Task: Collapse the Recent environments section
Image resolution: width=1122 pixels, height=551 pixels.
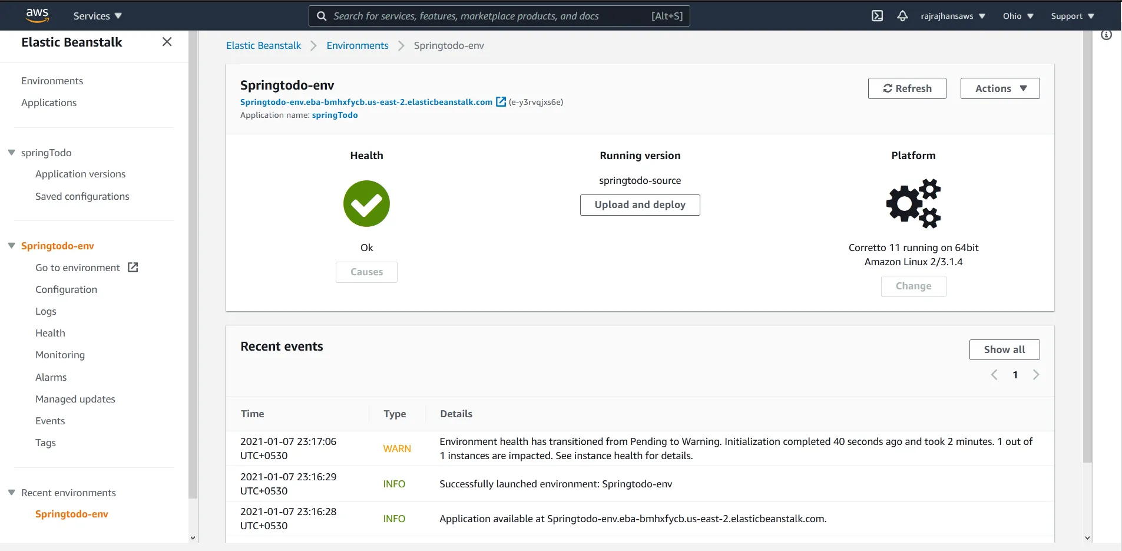Action: [x=10, y=492]
